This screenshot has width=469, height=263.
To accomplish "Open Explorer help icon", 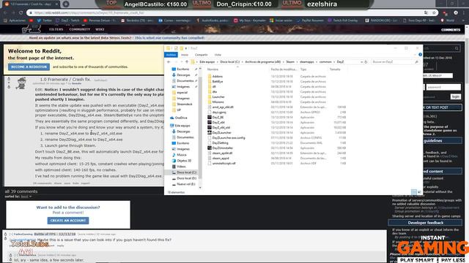I will click(x=420, y=55).
